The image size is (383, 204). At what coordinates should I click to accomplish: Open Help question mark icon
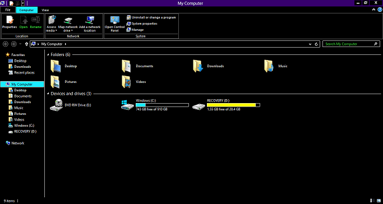point(380,10)
